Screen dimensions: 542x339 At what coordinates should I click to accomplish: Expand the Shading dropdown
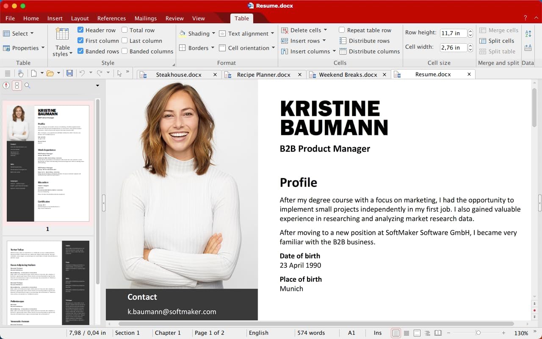214,33
